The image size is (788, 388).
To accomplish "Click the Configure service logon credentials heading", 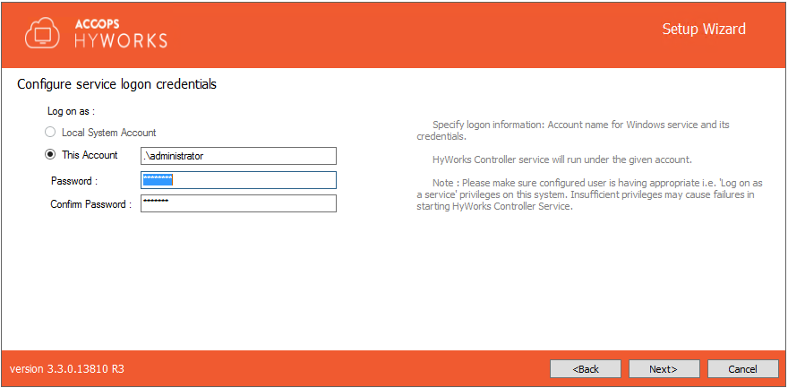I will pos(117,85).
